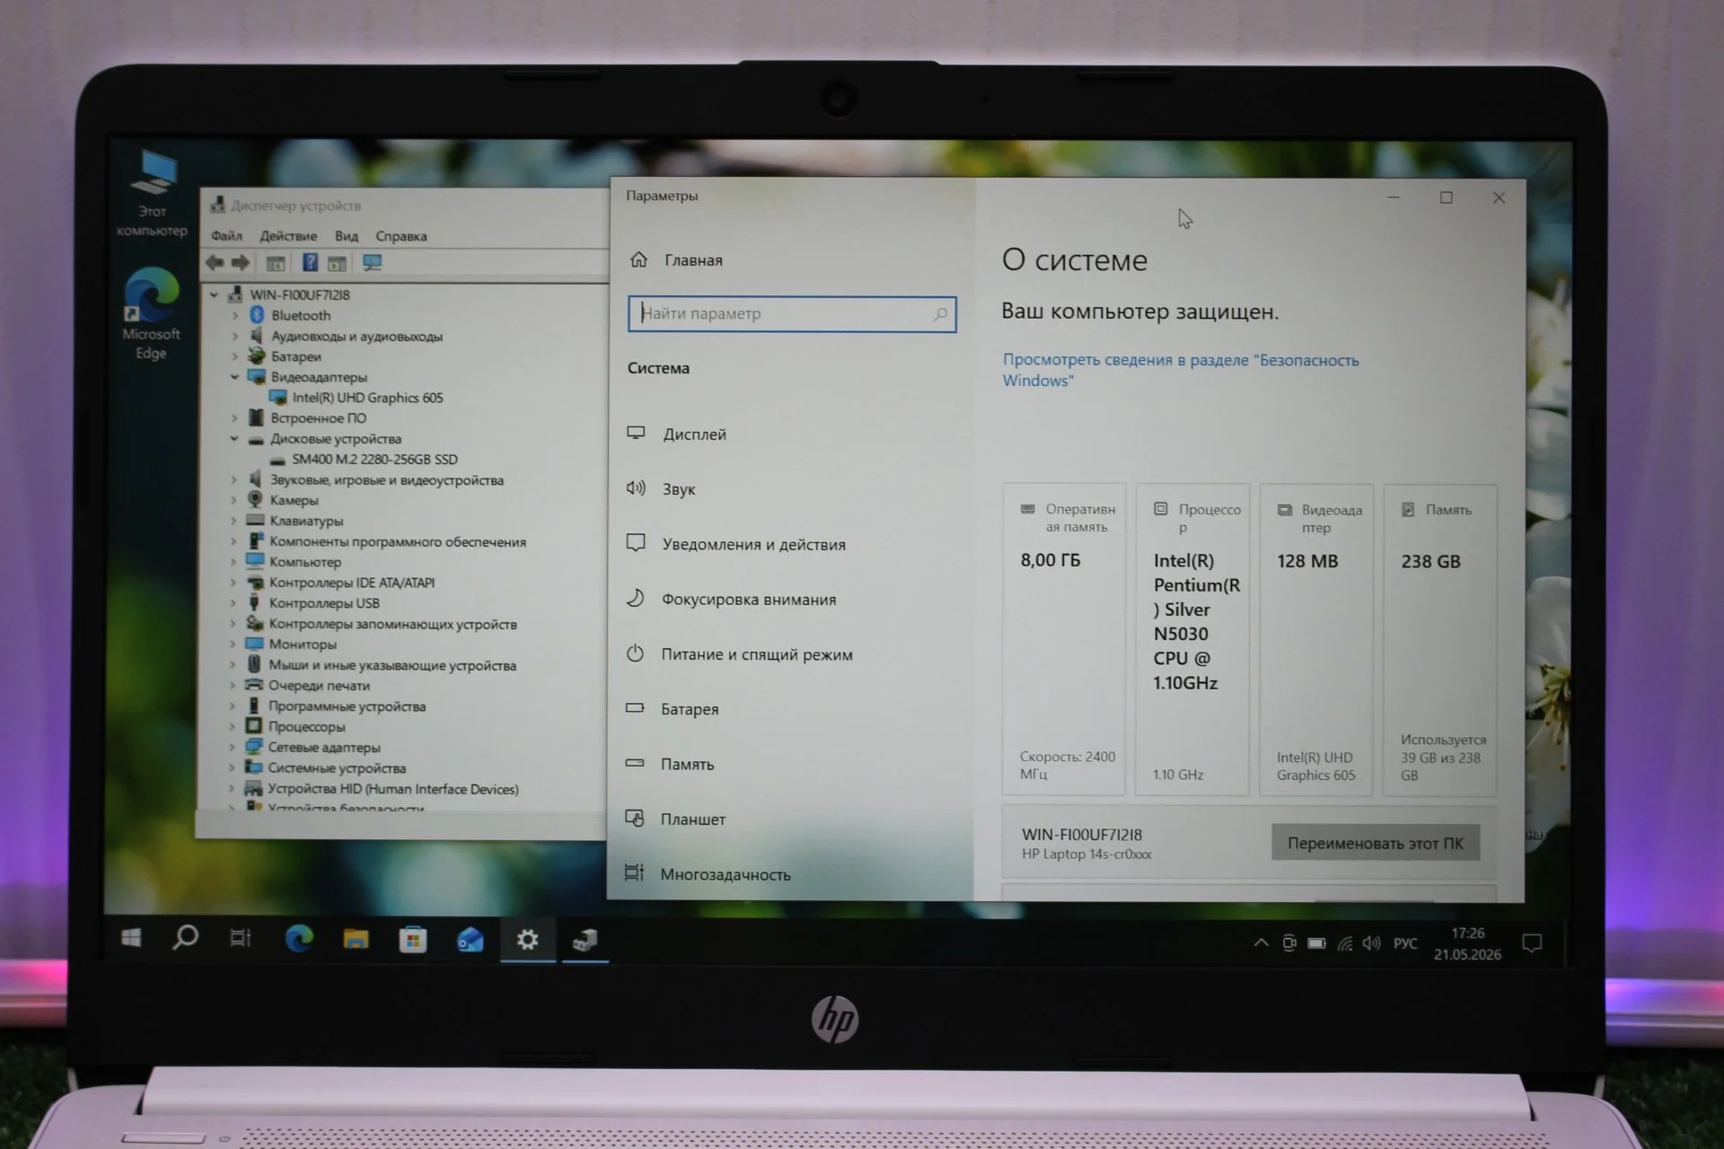Click the Help icon in Device Manager toolbar
This screenshot has width=1724, height=1149.
tap(310, 263)
